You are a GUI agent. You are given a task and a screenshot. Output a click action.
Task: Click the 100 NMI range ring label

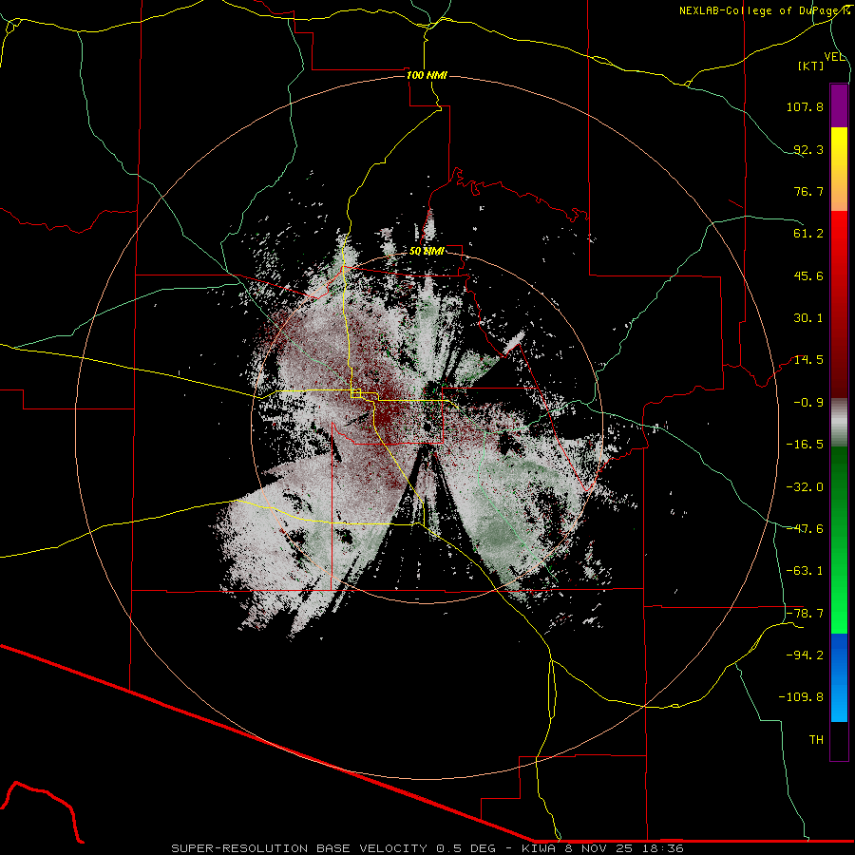pyautogui.click(x=427, y=75)
